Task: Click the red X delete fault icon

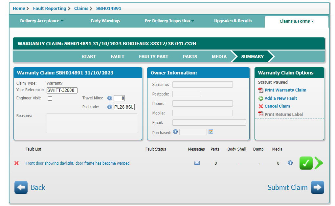Action: [16, 163]
